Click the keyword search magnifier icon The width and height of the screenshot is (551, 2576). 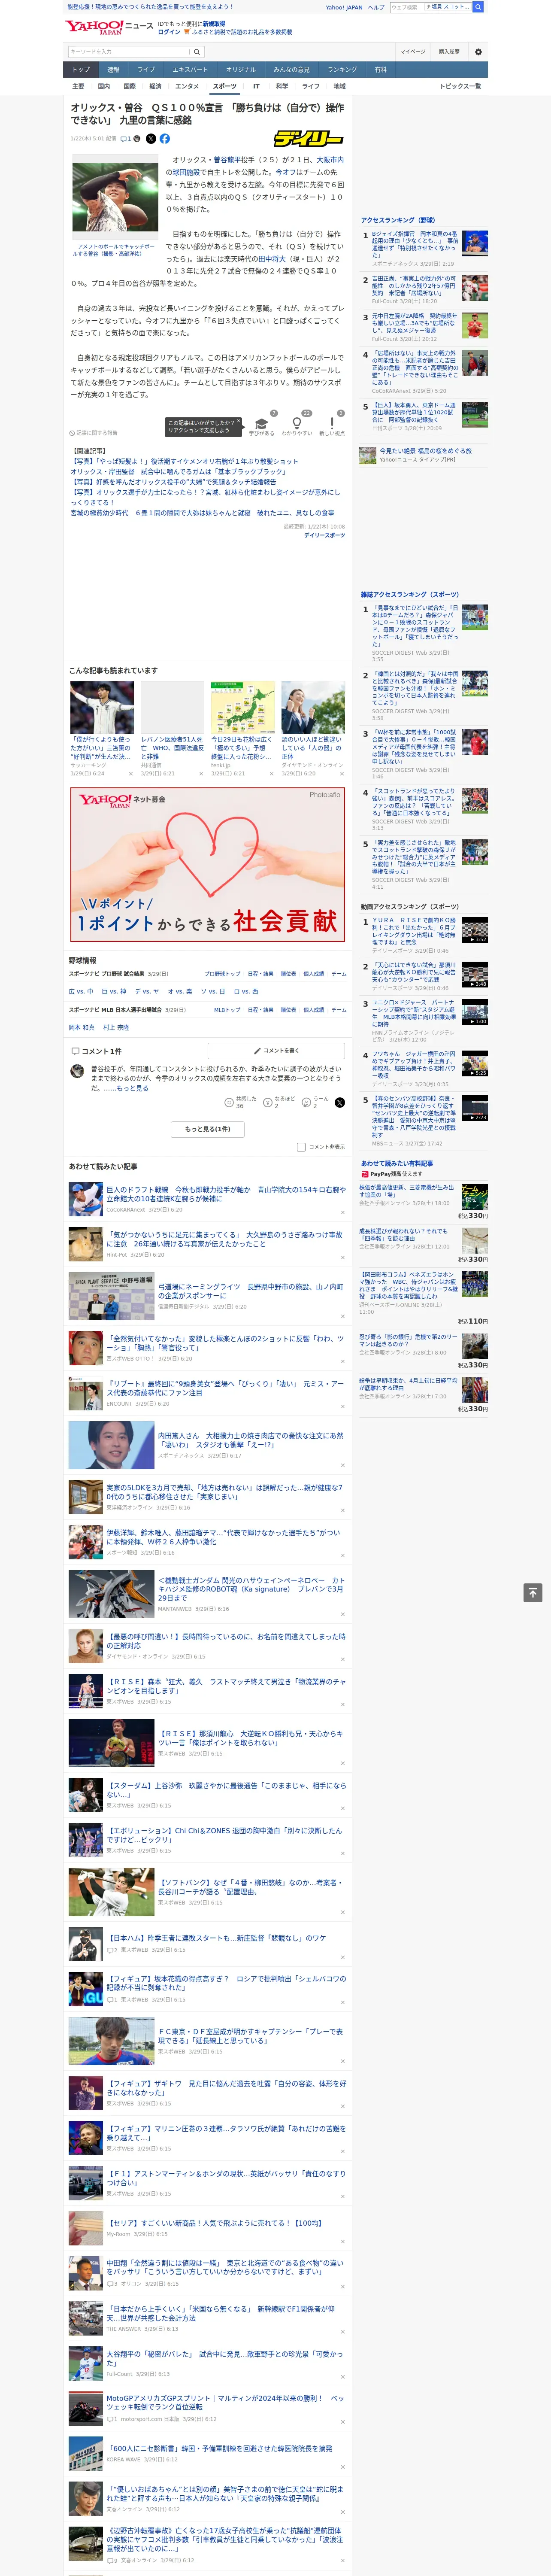pyautogui.click(x=197, y=52)
